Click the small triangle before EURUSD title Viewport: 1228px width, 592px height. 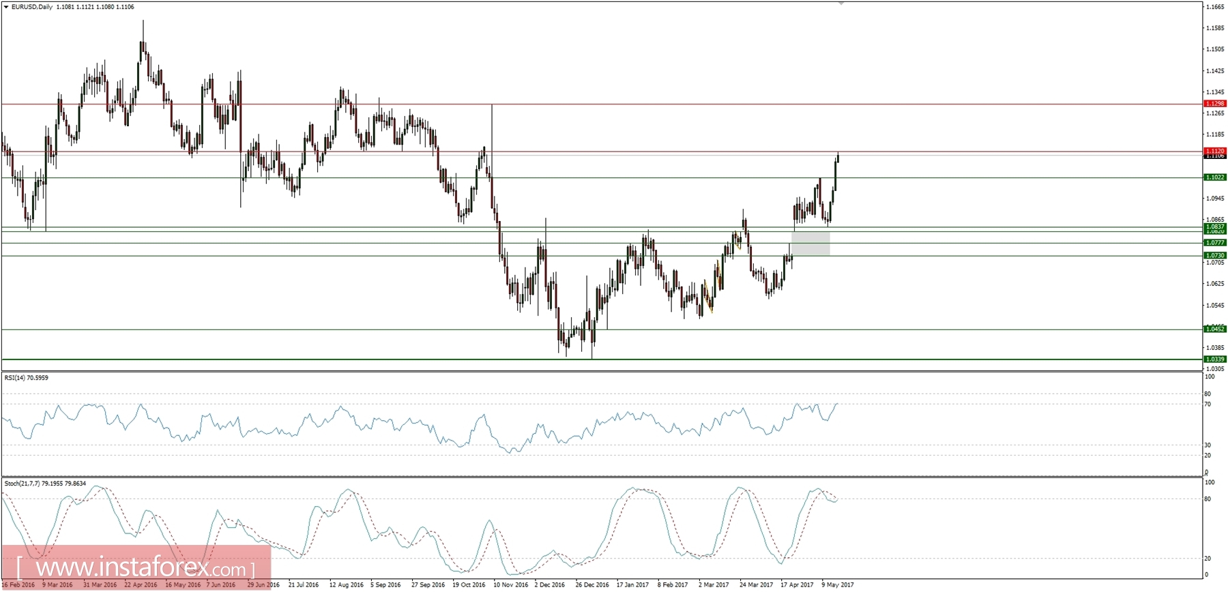(6, 7)
